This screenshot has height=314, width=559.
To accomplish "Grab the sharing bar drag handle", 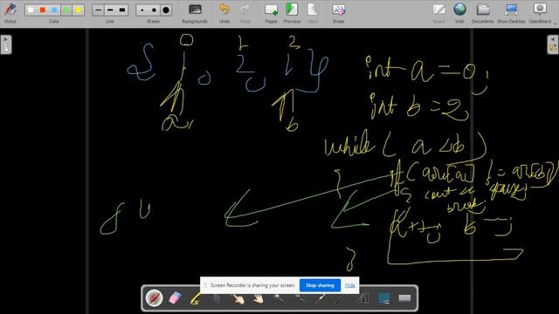I will pyautogui.click(x=205, y=285).
